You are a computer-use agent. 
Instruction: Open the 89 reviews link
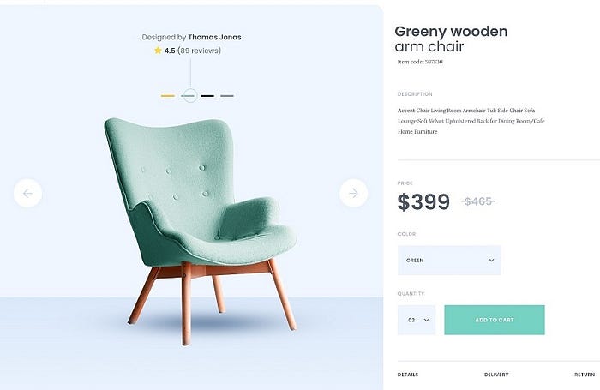click(199, 51)
